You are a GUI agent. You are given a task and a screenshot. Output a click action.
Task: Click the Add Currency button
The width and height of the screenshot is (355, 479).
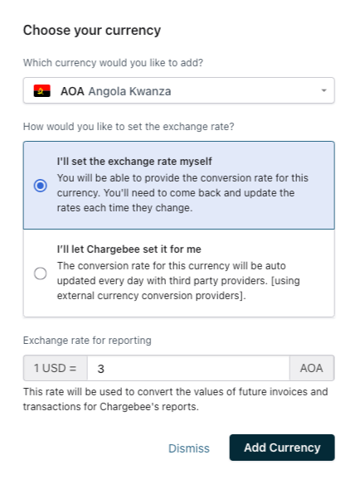click(282, 448)
